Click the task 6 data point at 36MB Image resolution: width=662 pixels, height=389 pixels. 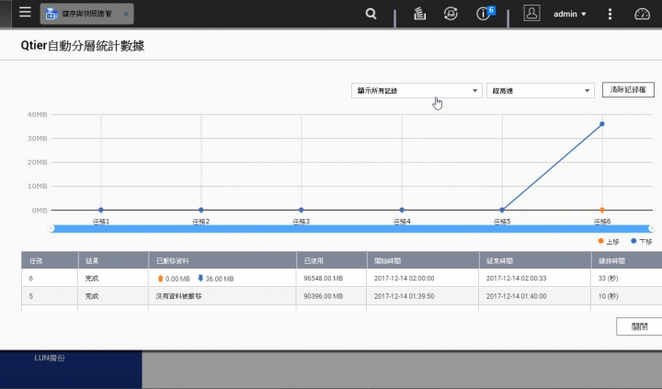click(x=602, y=124)
